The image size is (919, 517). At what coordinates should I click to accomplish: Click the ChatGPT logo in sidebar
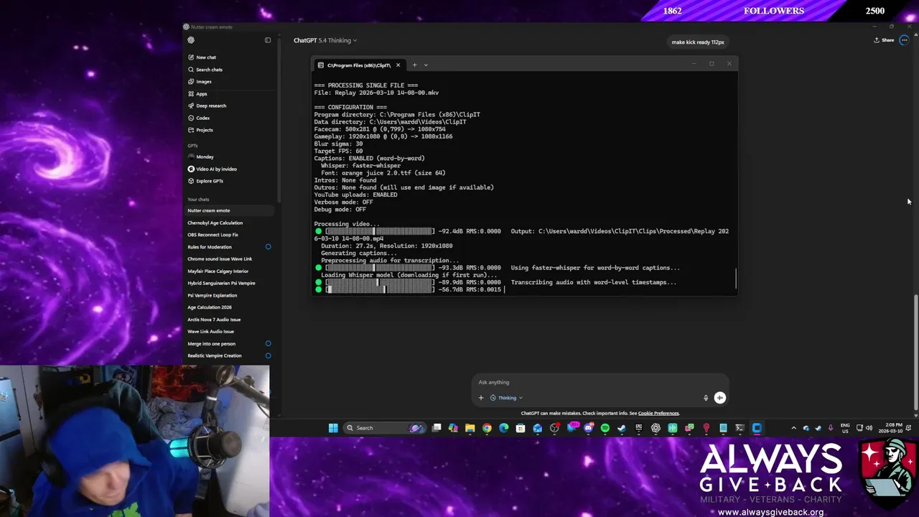point(191,40)
